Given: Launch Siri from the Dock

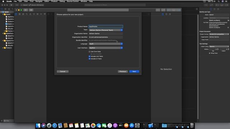Looking at the screenshot, I should (43, 125).
